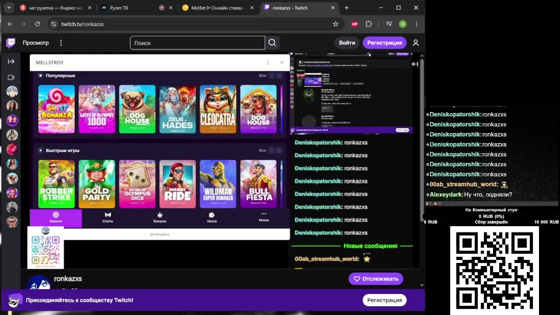The image size is (560, 315).
Task: Click Регистрация in the bottom banner
Action: coord(385,300)
